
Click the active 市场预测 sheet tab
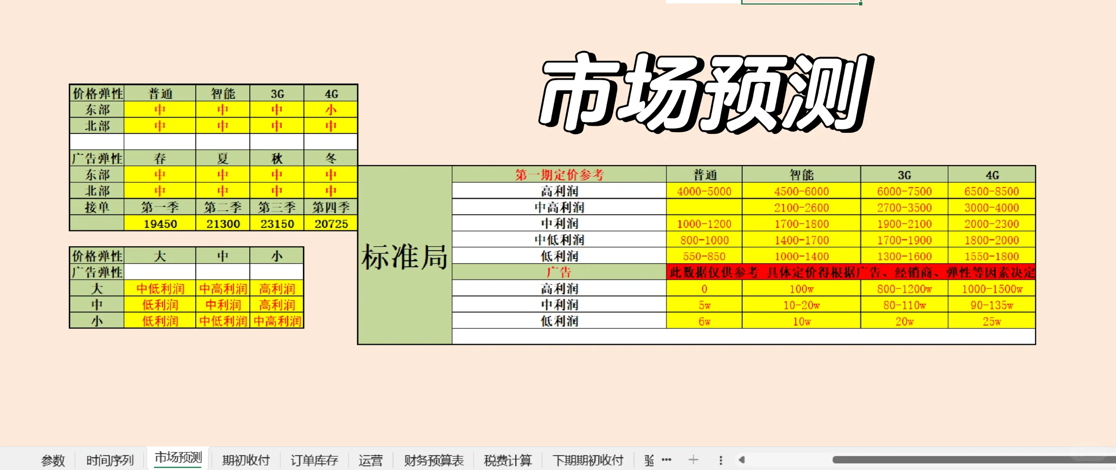click(178, 458)
